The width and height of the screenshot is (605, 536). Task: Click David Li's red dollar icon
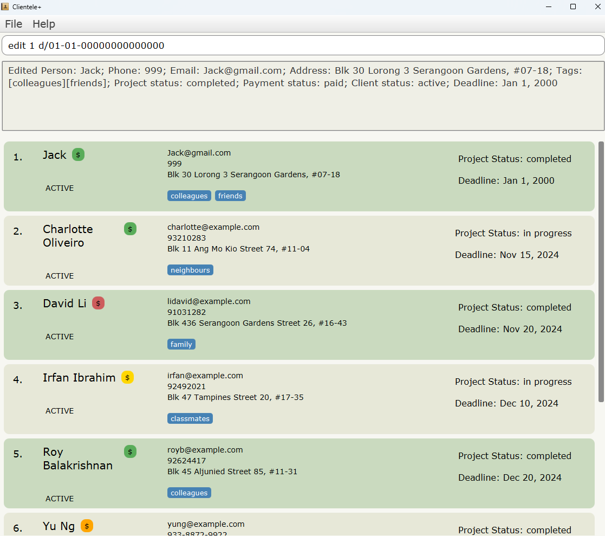99,303
